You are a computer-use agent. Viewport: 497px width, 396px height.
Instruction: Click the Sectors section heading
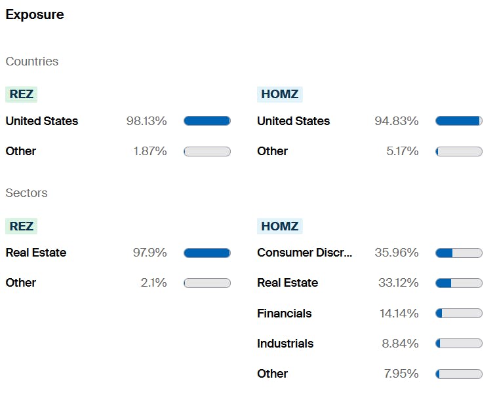click(x=26, y=193)
